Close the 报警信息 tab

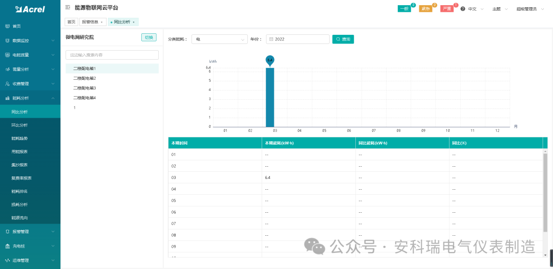101,22
